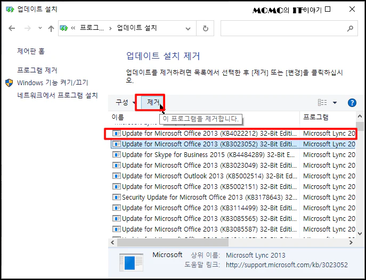The height and width of the screenshot is (280, 366).
Task: Select update KB4022212 row
Action: [233, 134]
